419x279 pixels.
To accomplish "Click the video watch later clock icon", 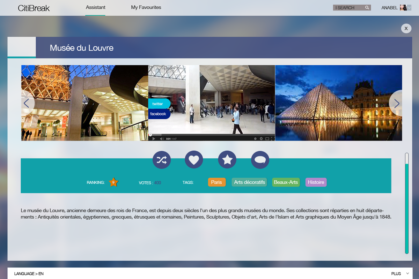I will 255,139.
